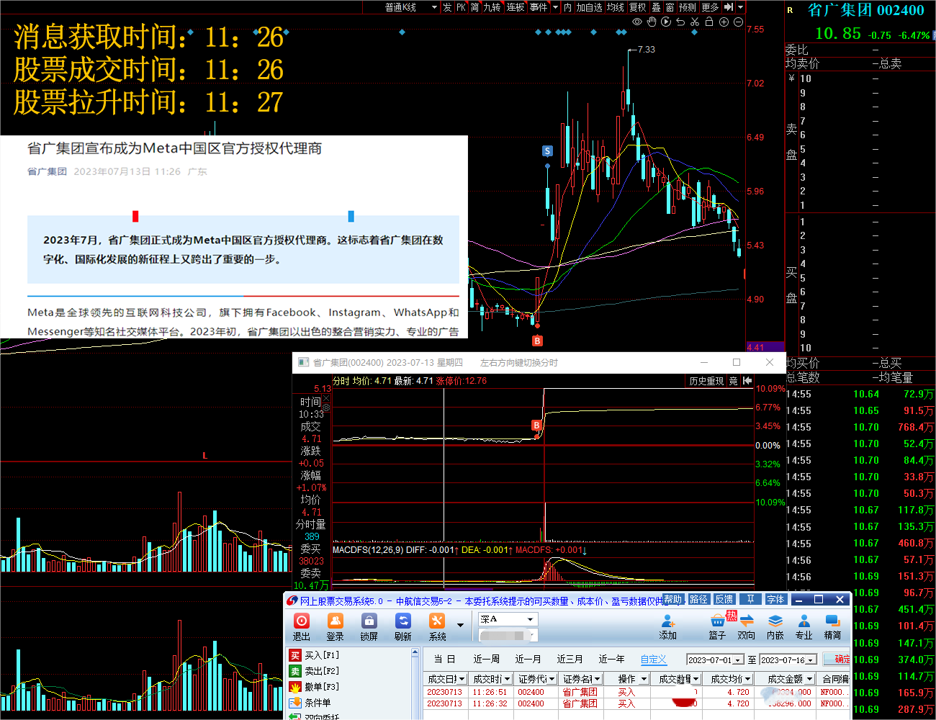This screenshot has height=720, width=936.
Task: Toggle the chart lock icon
Action: click(709, 22)
